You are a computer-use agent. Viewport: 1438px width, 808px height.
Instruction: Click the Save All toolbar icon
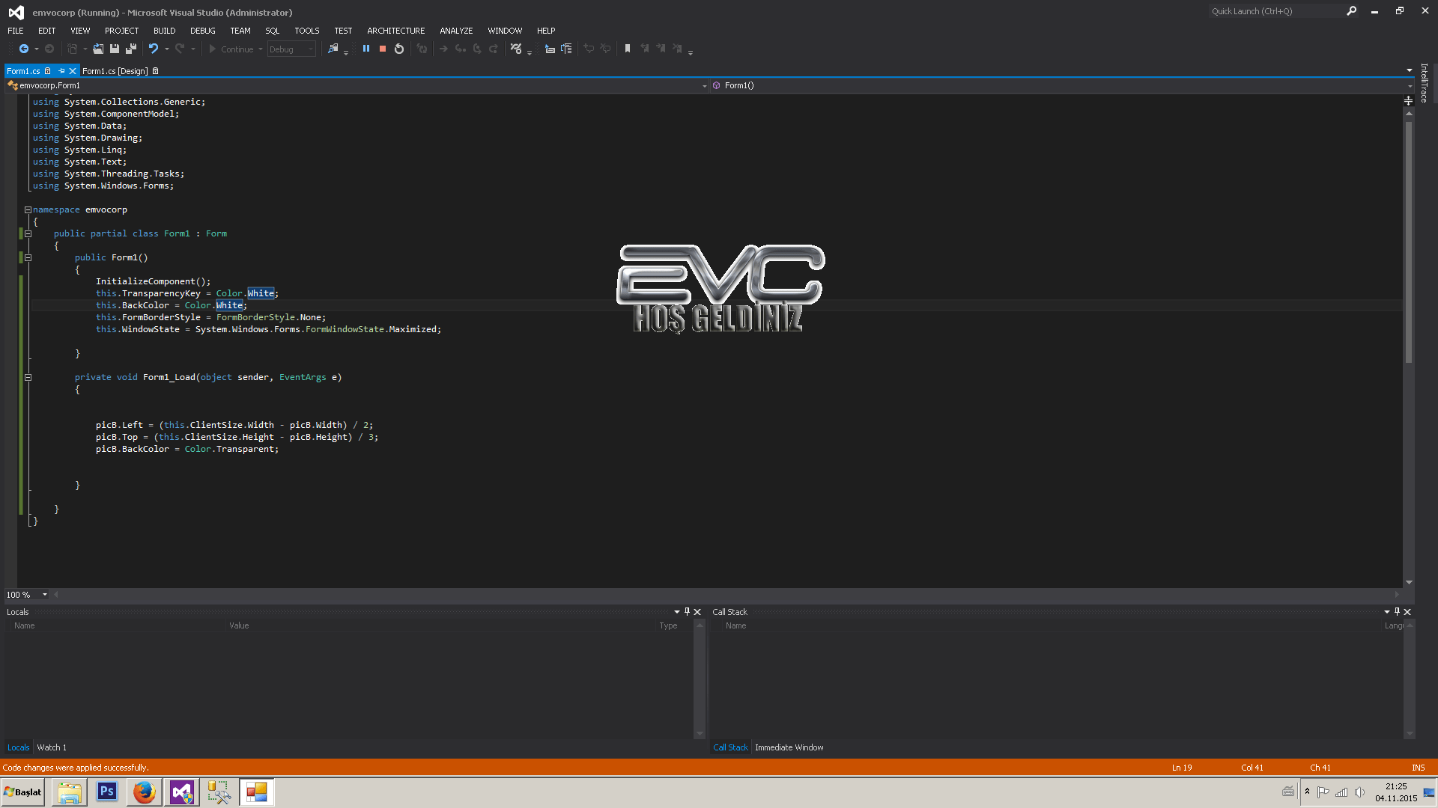(130, 49)
